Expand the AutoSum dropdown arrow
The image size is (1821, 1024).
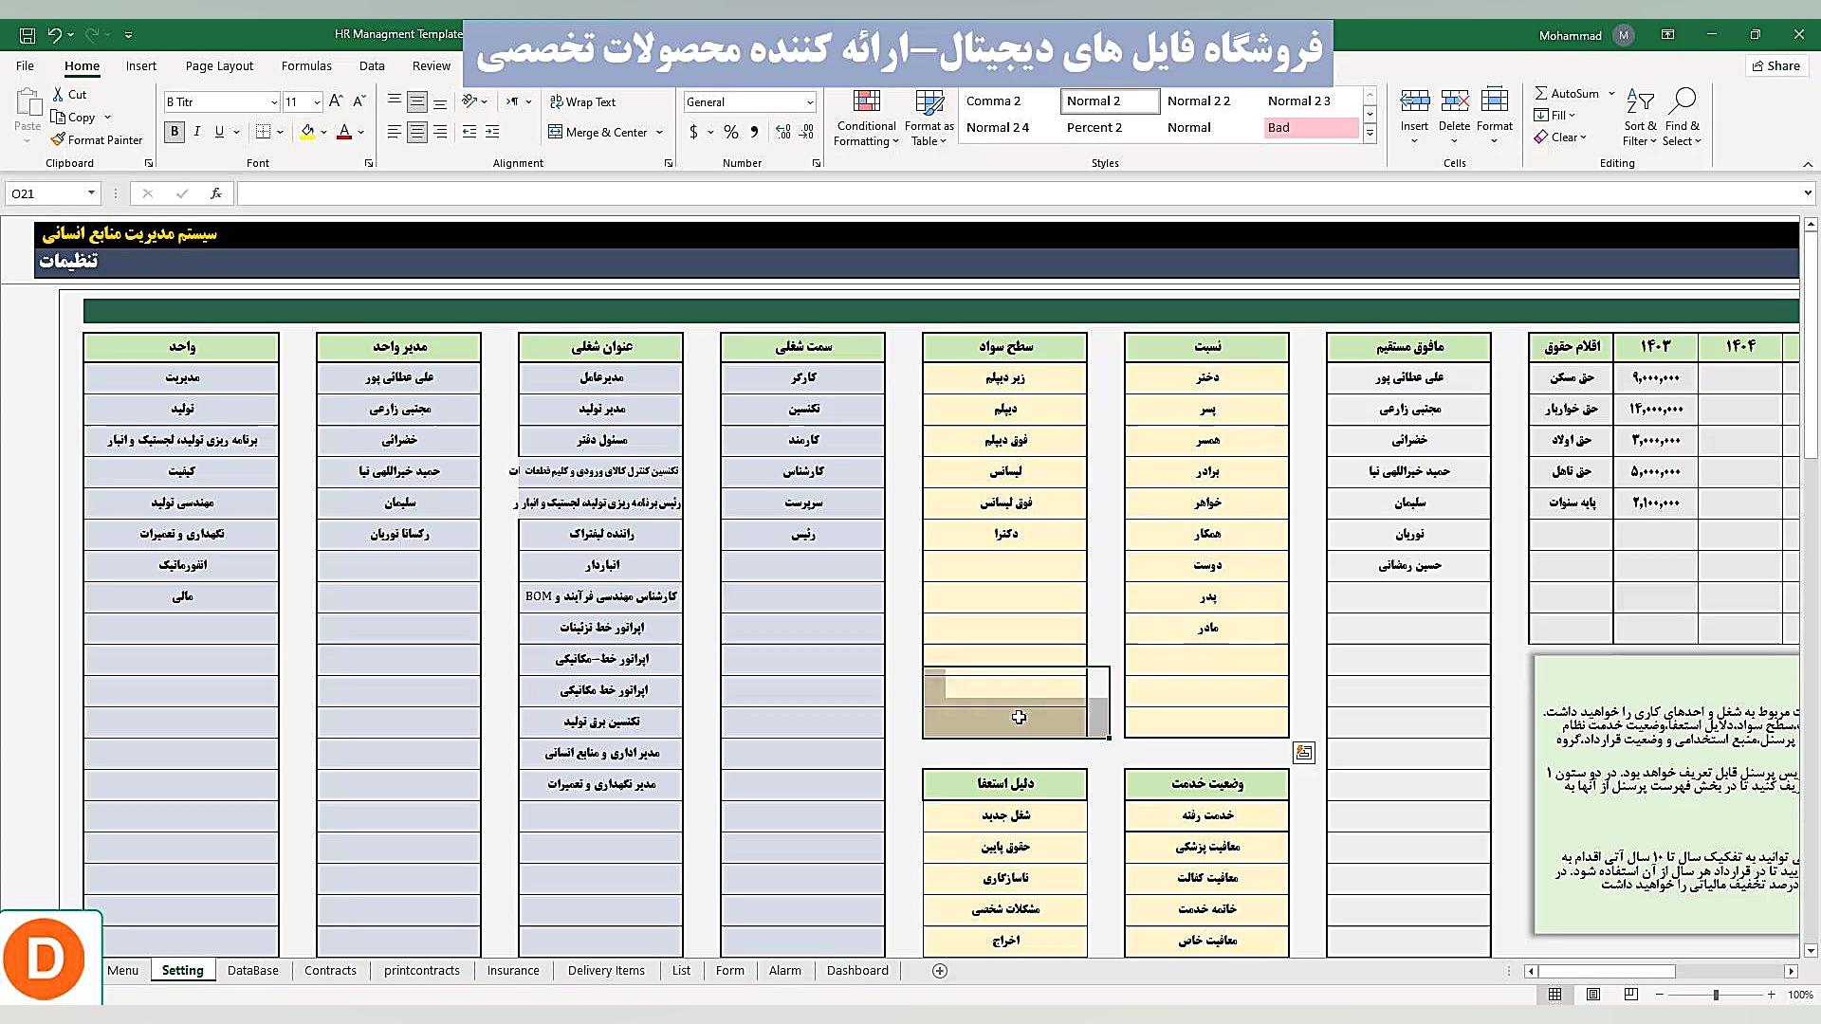pyautogui.click(x=1611, y=93)
